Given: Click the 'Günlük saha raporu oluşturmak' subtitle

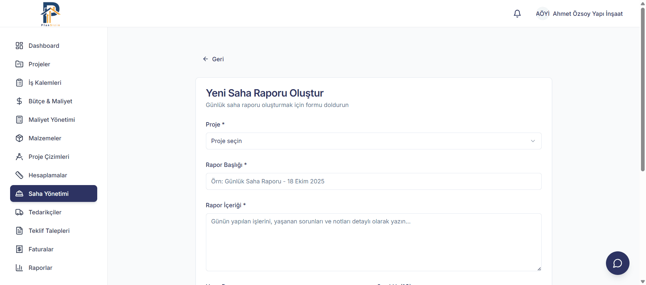Looking at the screenshot, I should click(x=277, y=105).
